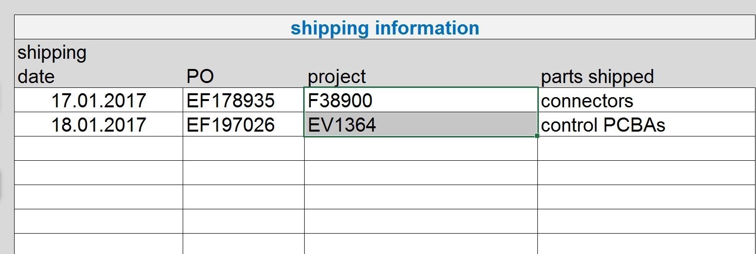Click the date cell 17.01.2017

click(x=99, y=101)
